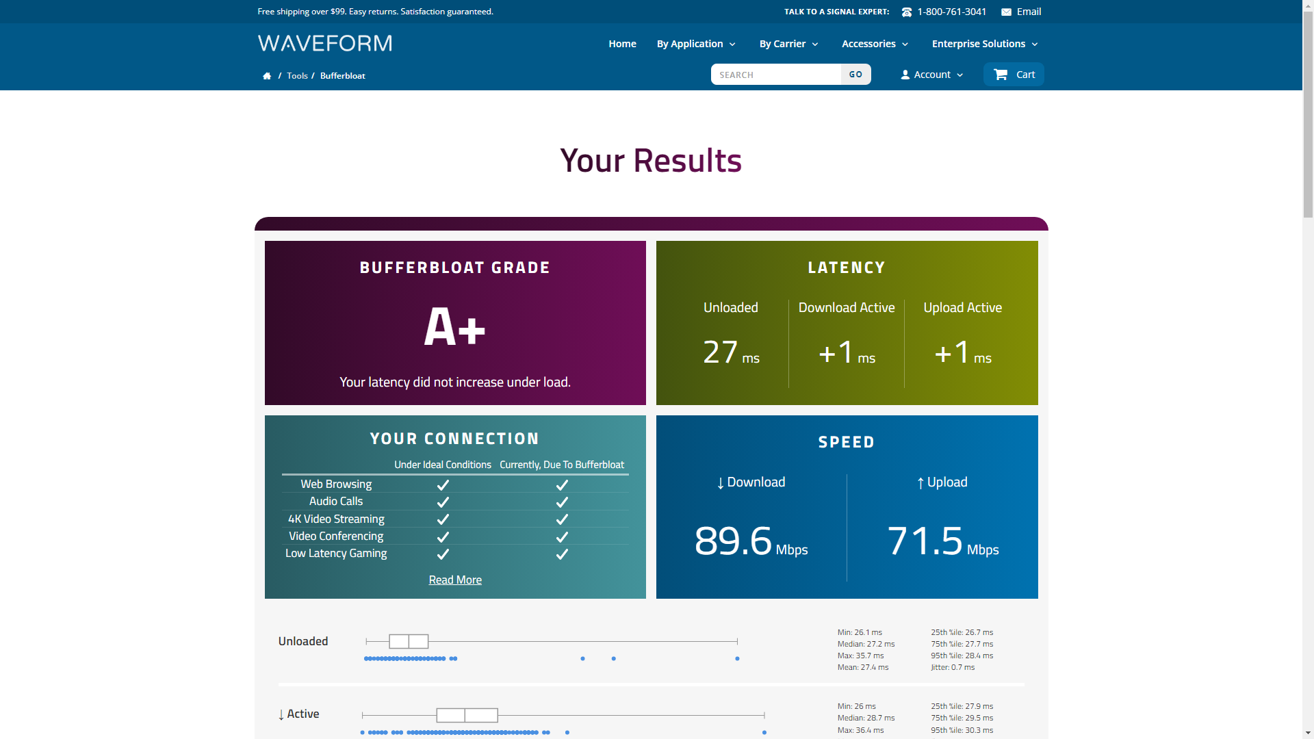Click the email envelope icon
The height and width of the screenshot is (739, 1314).
tap(1006, 12)
